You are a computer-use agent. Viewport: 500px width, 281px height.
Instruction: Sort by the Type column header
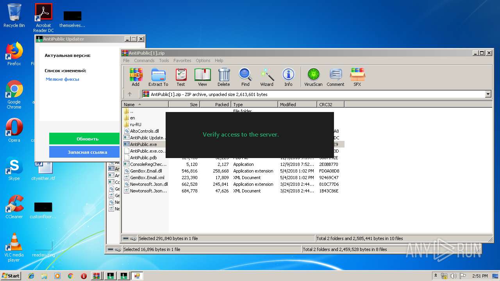[255, 104]
